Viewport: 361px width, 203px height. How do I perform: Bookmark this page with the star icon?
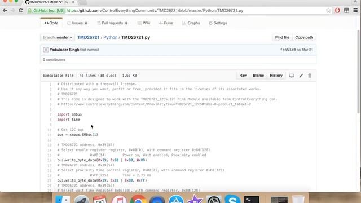[x=328, y=10]
